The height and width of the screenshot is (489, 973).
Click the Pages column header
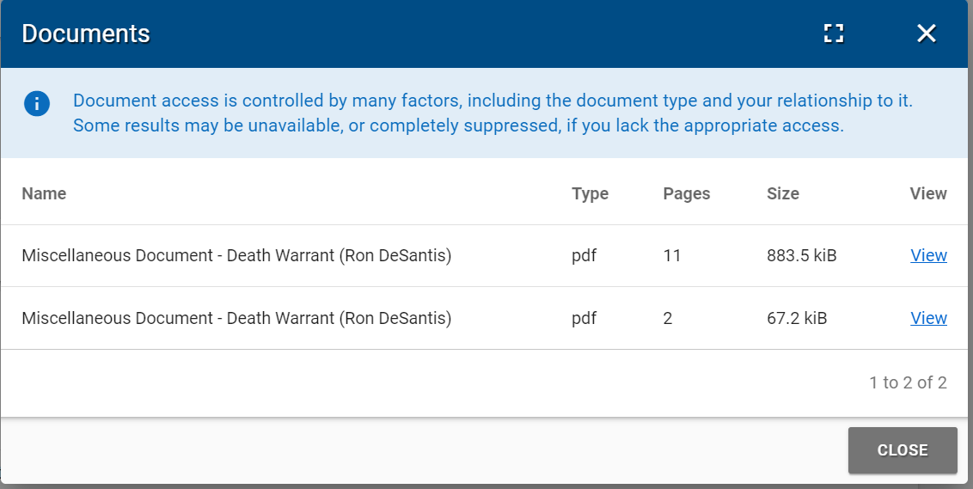[x=686, y=193]
